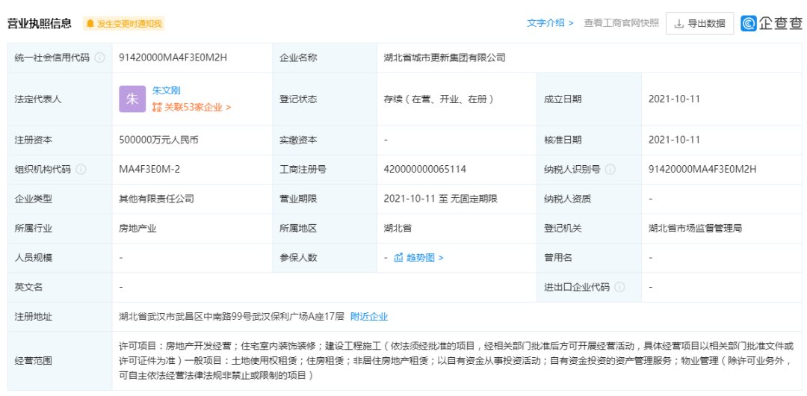Click the 参保人数 label cell
This screenshot has width=807, height=396.
[325, 258]
